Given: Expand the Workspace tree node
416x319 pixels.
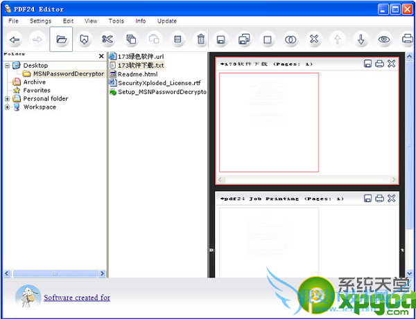Looking at the screenshot, I should point(7,107).
